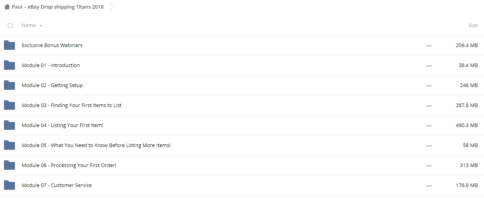Open more options for Module 04 row
This screenshot has width=484, height=198.
click(x=429, y=125)
